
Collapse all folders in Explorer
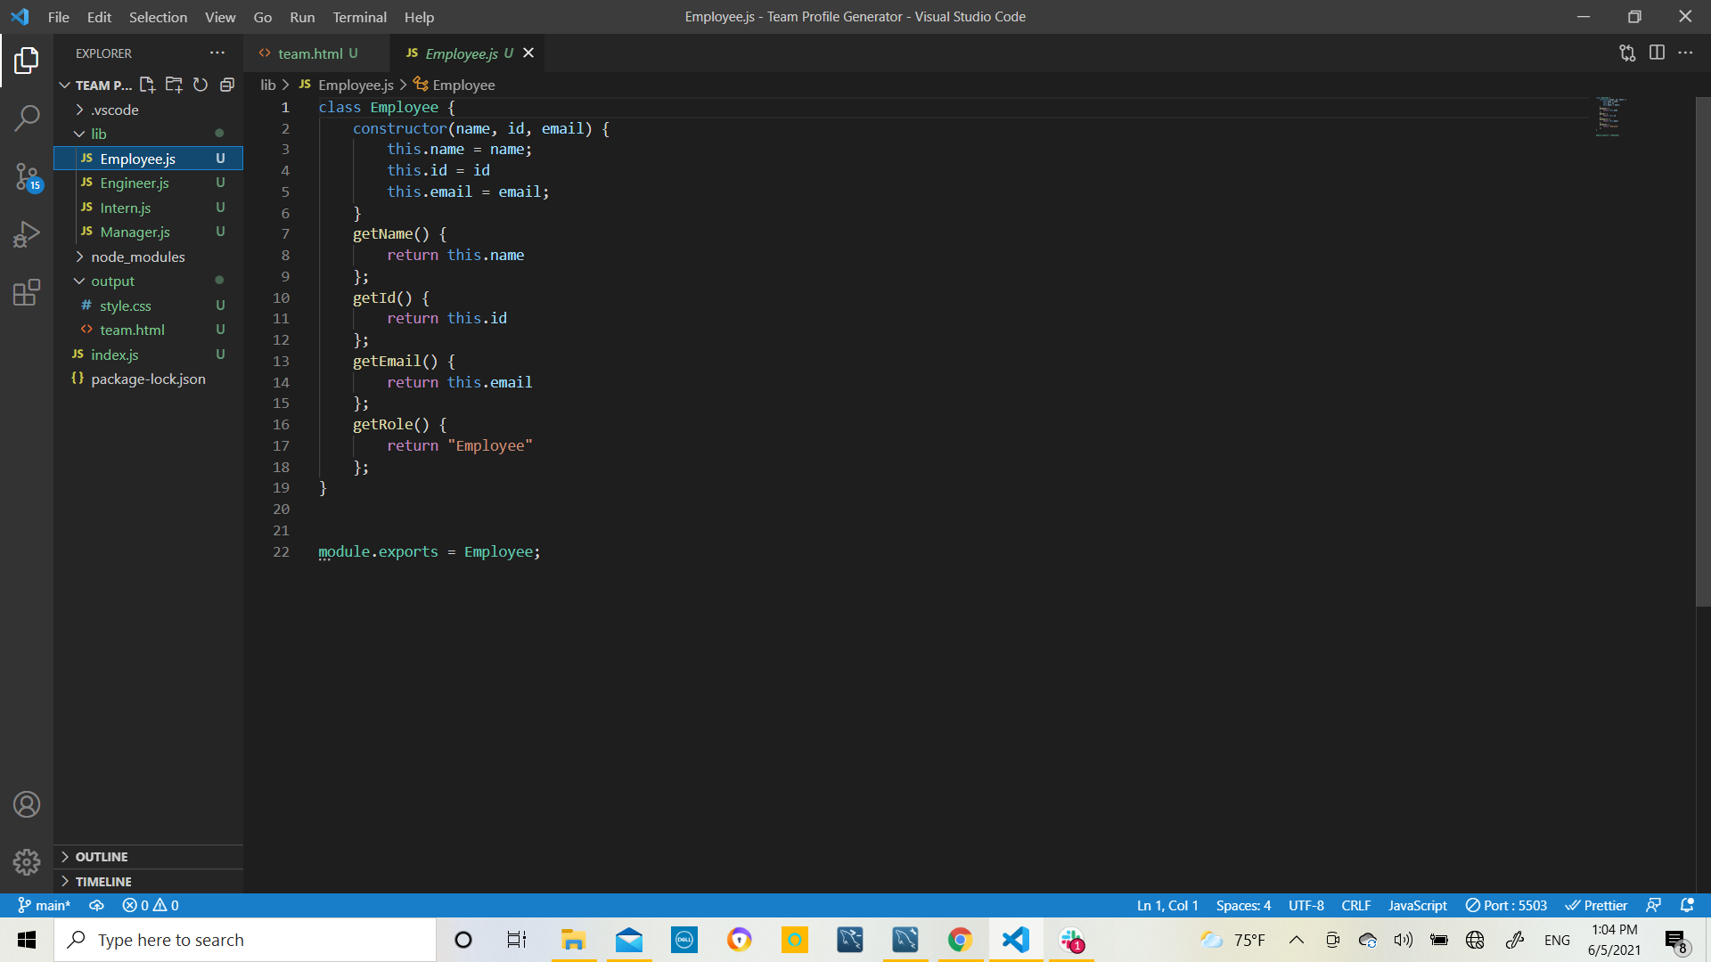click(x=226, y=85)
